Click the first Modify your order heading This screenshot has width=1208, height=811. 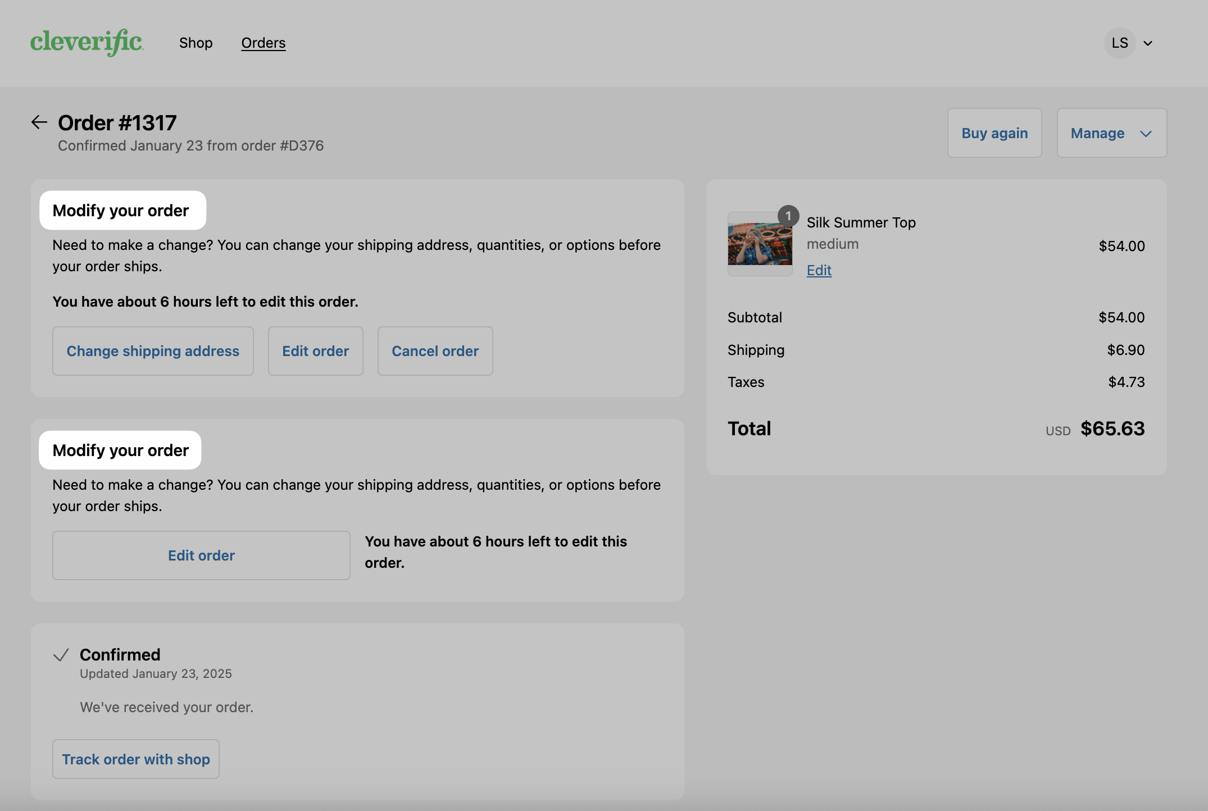pyautogui.click(x=121, y=211)
